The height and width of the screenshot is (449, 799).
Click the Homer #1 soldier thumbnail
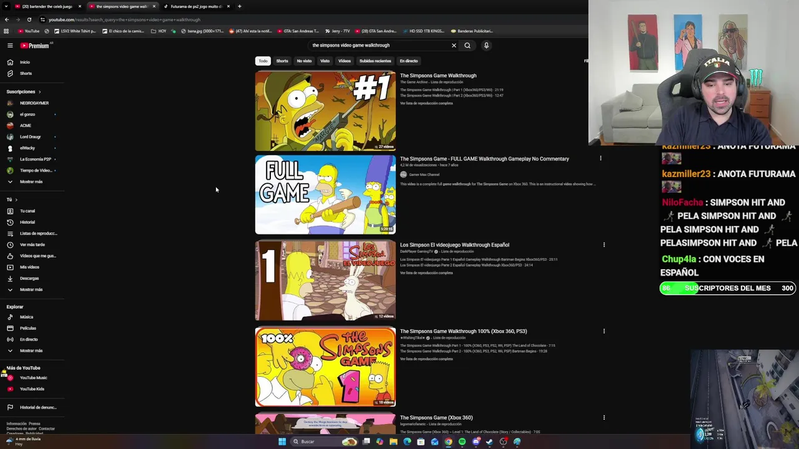pos(325,111)
